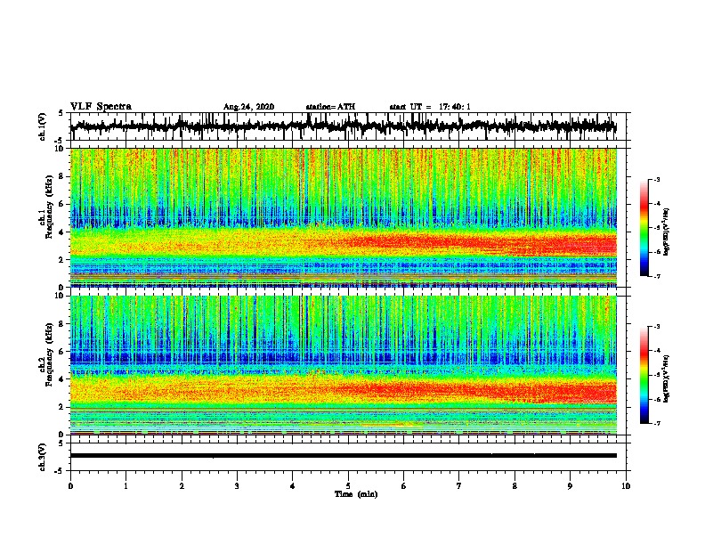Viewport: 705px width, 545px height.
Task: Select the "Time (min)" x-axis label
Action: tap(356, 494)
